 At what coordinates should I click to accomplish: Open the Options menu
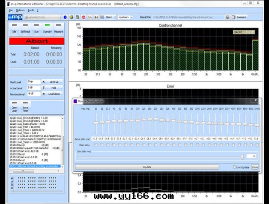coord(20,10)
